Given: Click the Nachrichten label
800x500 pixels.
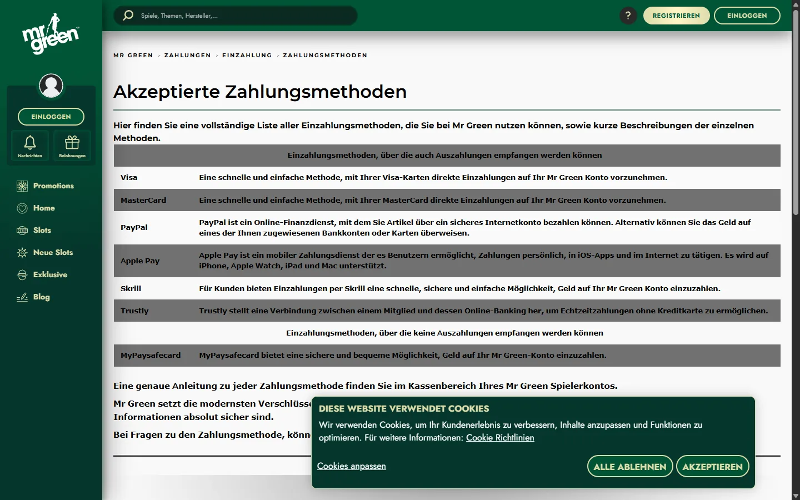Looking at the screenshot, I should point(30,156).
